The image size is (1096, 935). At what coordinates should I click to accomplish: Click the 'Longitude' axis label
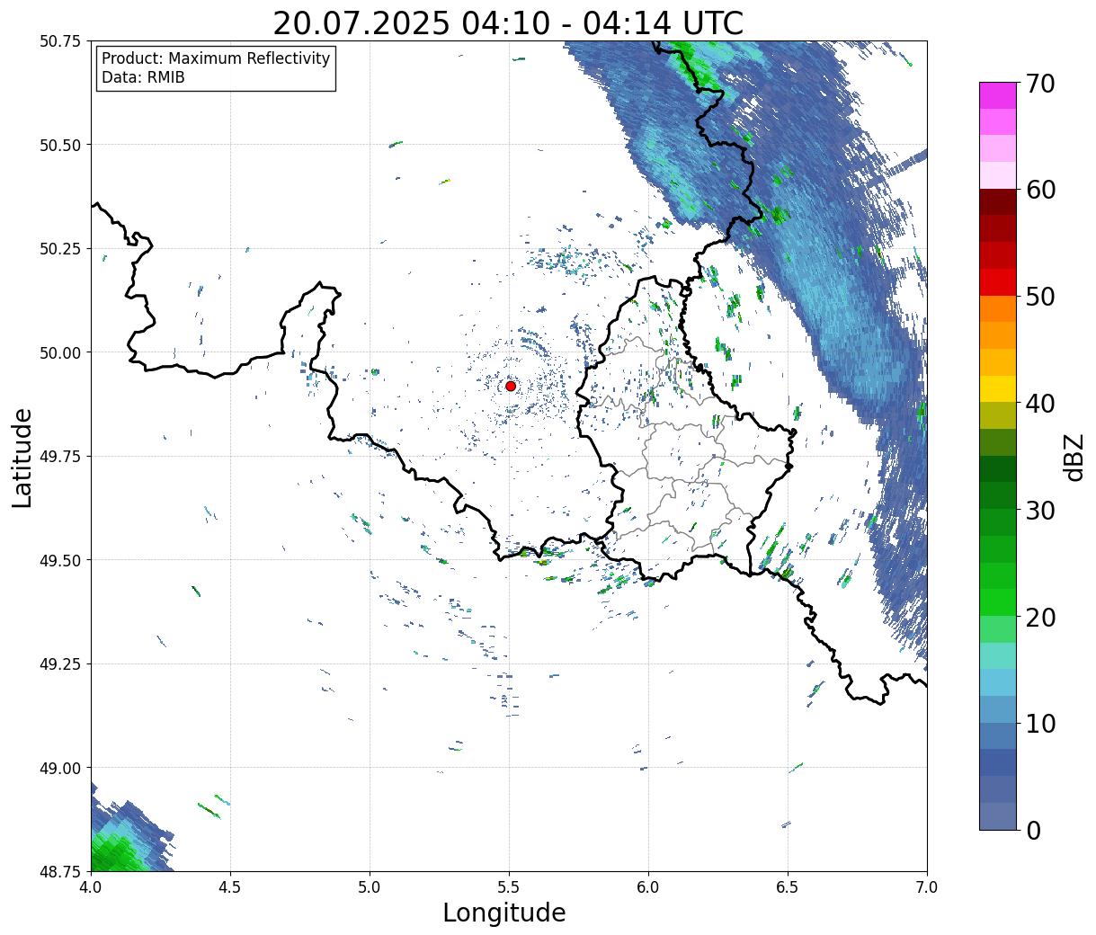(x=504, y=913)
